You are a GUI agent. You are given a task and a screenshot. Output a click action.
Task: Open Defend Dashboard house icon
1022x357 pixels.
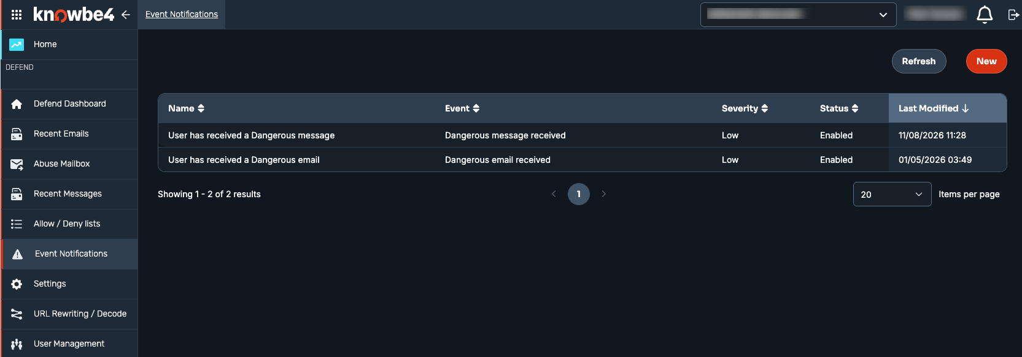pyautogui.click(x=17, y=104)
